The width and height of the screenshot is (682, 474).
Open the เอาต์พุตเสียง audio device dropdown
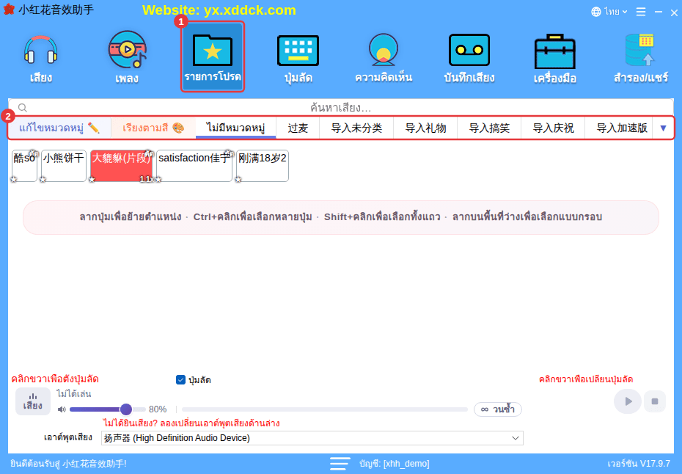coord(312,438)
